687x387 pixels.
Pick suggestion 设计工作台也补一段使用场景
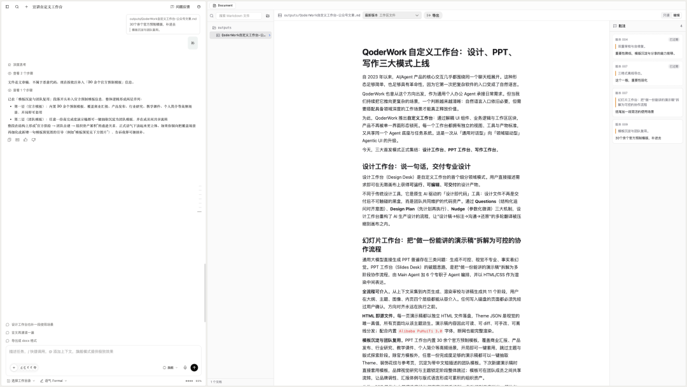coord(29,325)
